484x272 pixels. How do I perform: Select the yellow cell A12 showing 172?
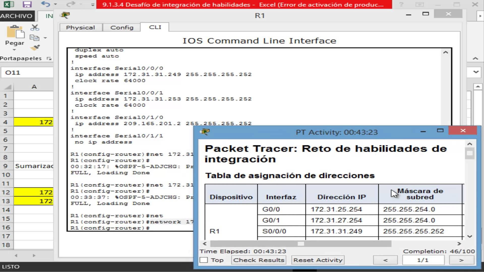(34, 192)
